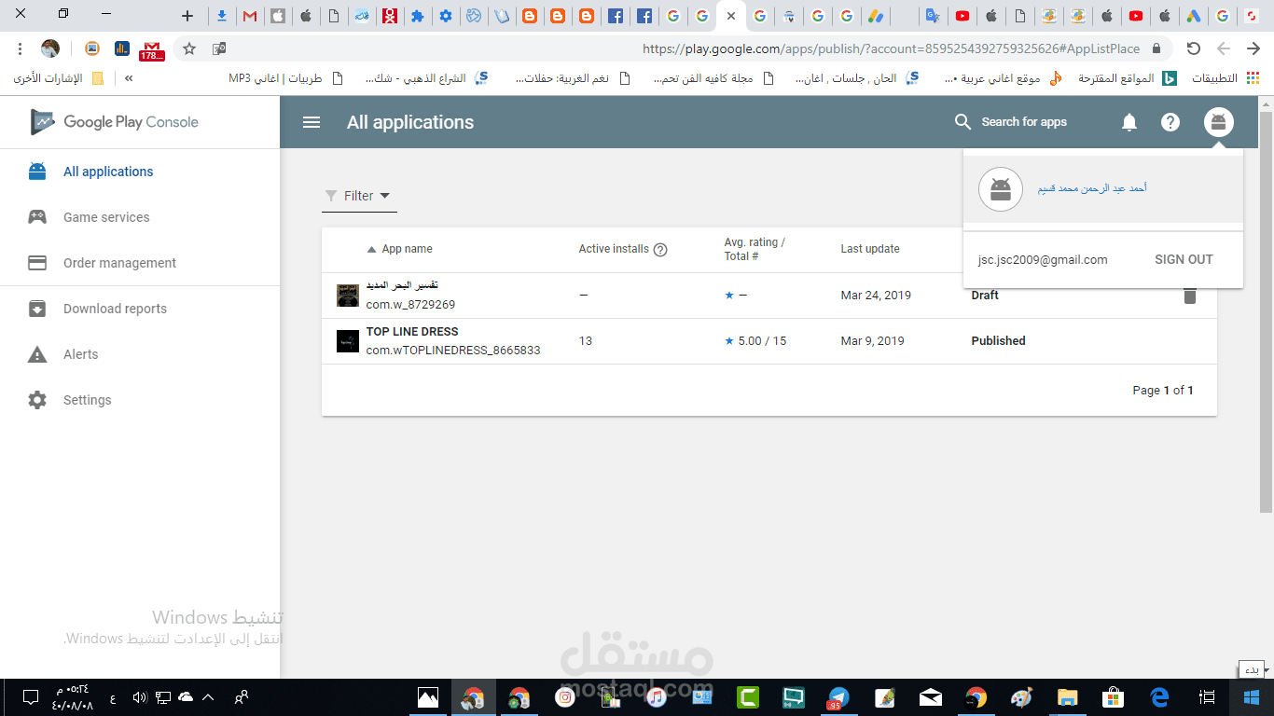This screenshot has height=716, width=1274.
Task: Click the Published status text
Action: tap(998, 341)
